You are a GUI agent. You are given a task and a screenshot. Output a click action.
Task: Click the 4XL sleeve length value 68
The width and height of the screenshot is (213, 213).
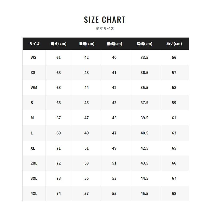pyautogui.click(x=174, y=194)
